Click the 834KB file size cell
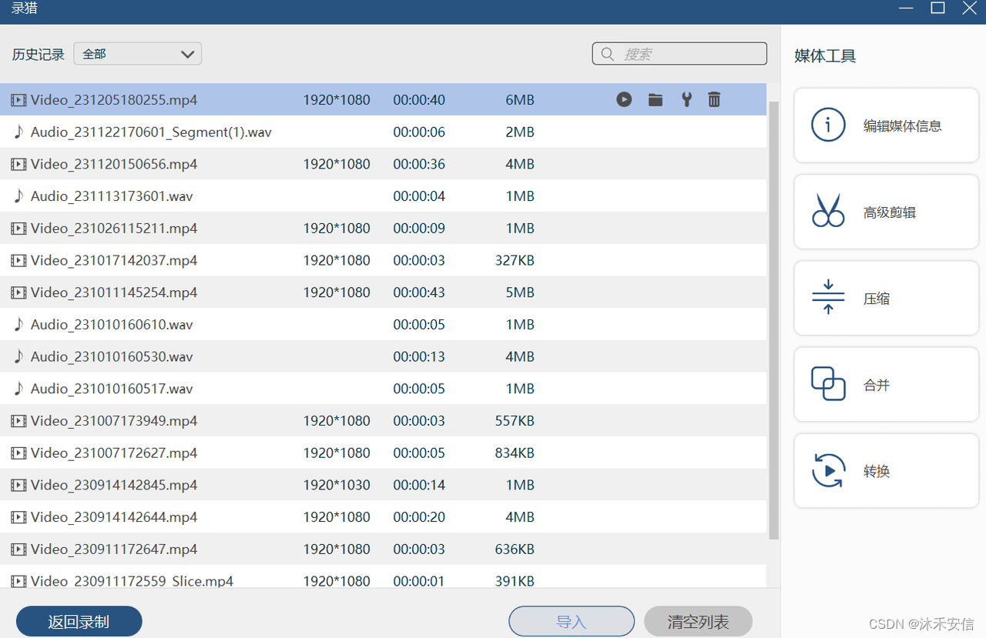The height and width of the screenshot is (638, 986). (x=515, y=453)
